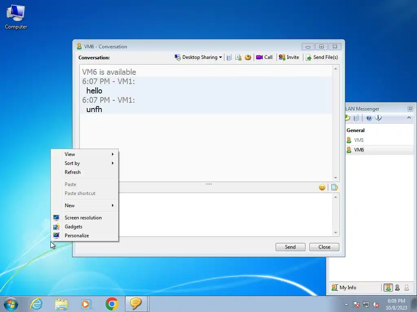Open Windows Explorer from taskbar

pos(62,304)
